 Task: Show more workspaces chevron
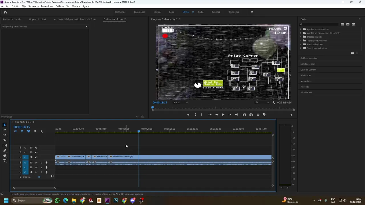coord(252,12)
